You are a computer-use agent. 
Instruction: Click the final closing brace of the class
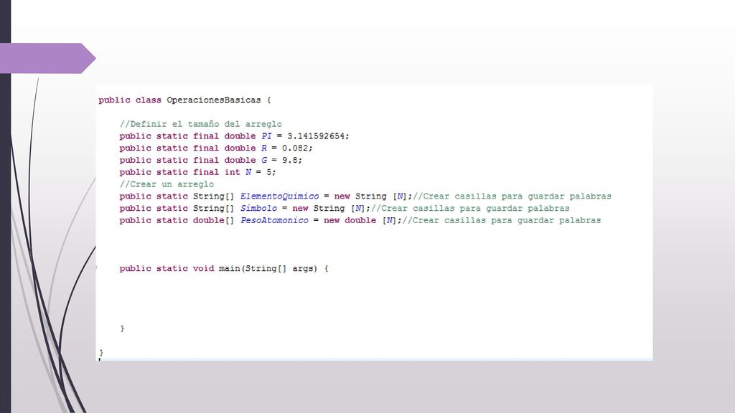101,353
